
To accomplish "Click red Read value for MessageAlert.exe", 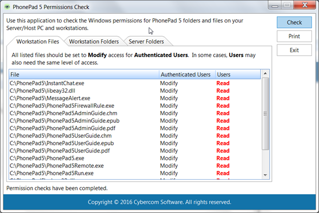I will pyautogui.click(x=223, y=98).
